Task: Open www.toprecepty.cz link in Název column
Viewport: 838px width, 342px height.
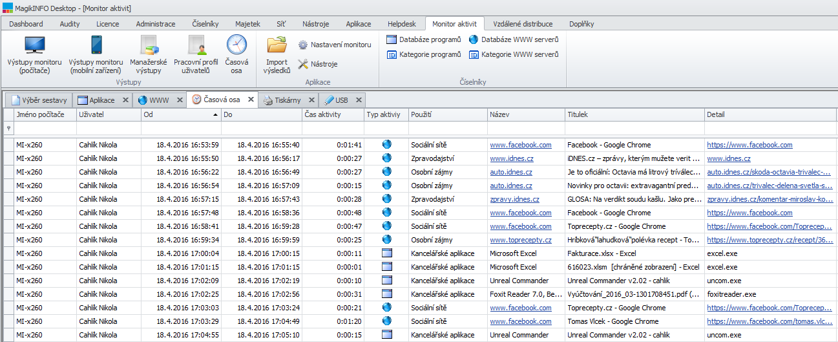Action: [x=521, y=240]
